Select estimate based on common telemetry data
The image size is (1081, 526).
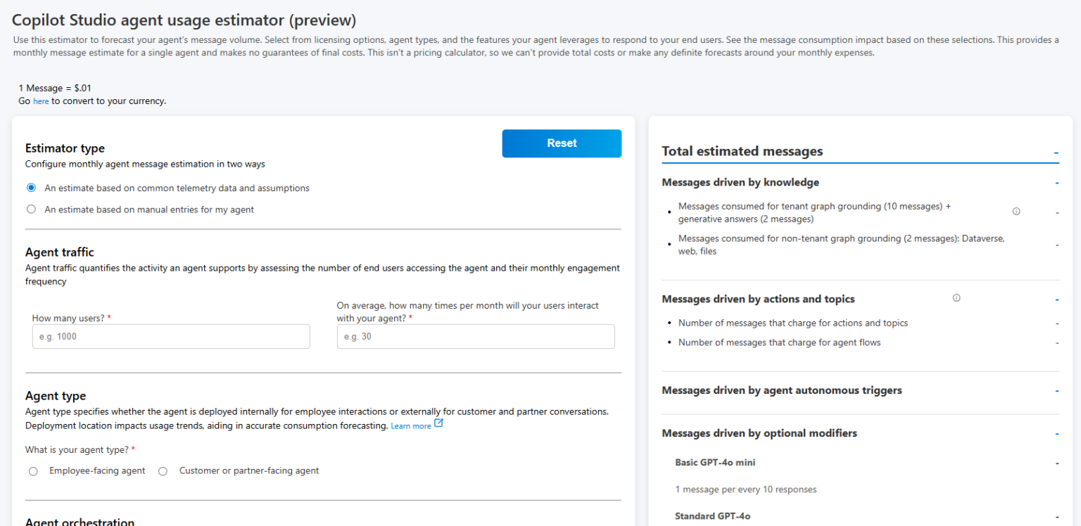click(30, 188)
